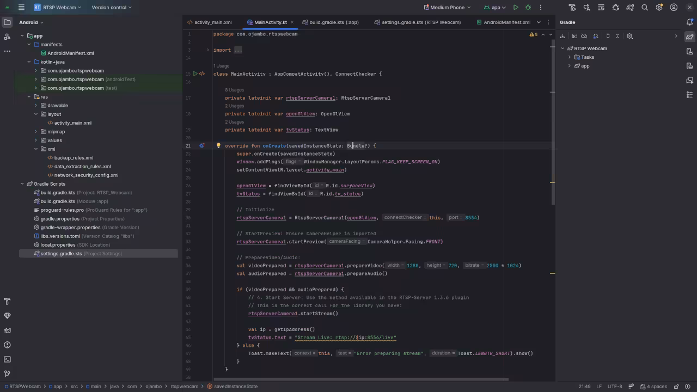Screen dimensions: 697x392
Task: Click the Debug app bug icon
Action: coord(528,8)
